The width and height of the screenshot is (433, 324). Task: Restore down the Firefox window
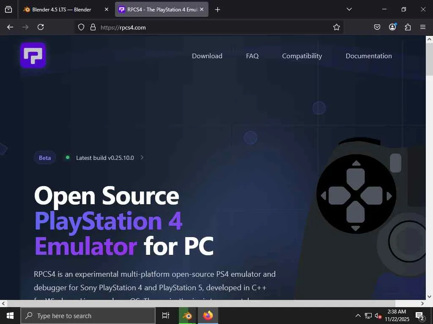[403, 9]
